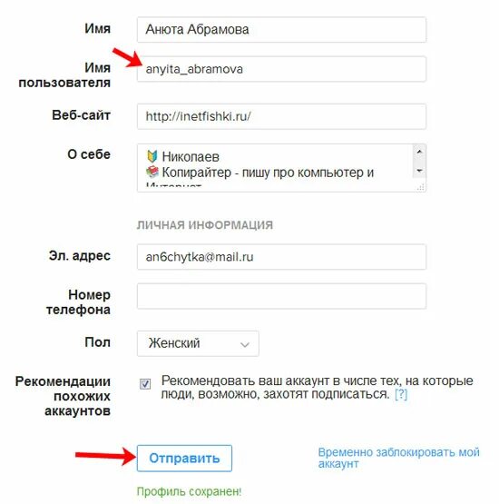
Task: Click the green-yellow shield emoji before Николаев
Action: pos(152,156)
